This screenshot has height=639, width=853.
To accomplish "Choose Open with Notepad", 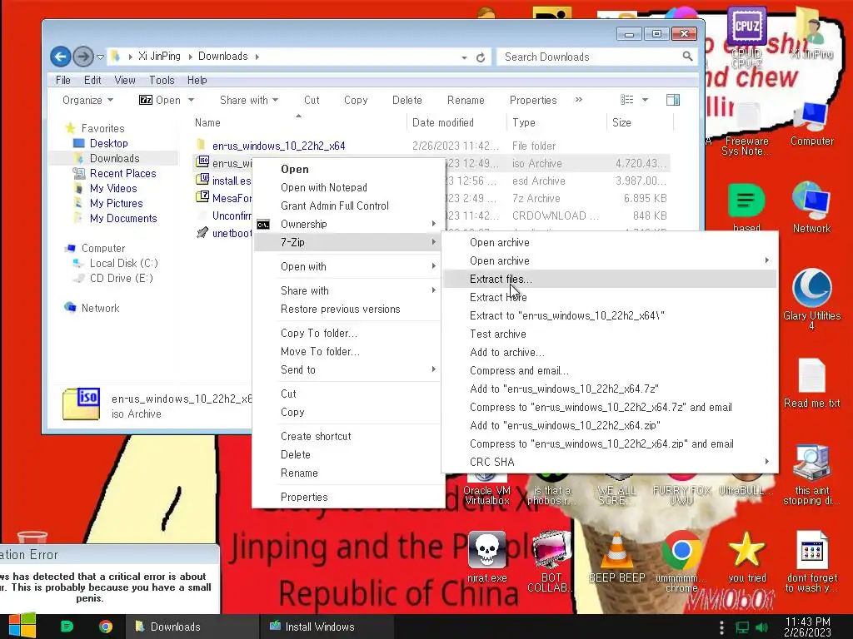I will (x=347, y=187).
